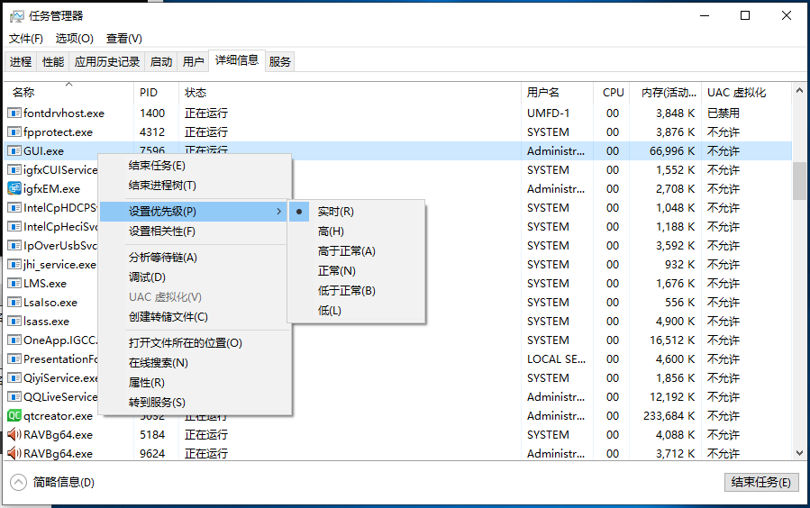This screenshot has width=810, height=508.
Task: Sort by the 状态 column header
Action: (x=350, y=93)
